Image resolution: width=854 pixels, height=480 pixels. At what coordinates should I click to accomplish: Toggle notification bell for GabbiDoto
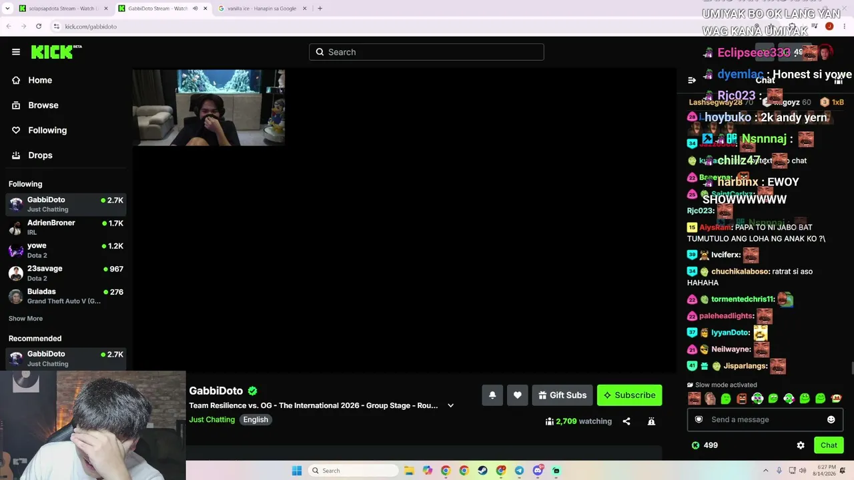click(x=492, y=395)
